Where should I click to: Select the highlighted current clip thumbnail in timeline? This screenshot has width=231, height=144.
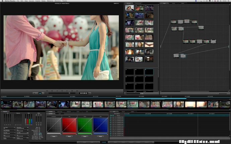pyautogui.click(x=133, y=104)
